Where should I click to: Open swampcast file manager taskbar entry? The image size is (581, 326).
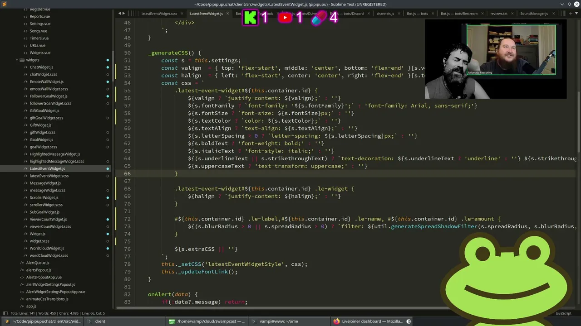point(207,321)
